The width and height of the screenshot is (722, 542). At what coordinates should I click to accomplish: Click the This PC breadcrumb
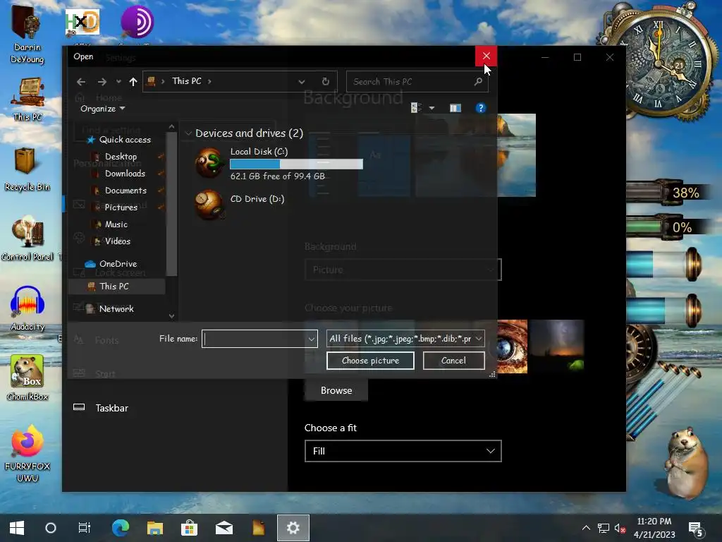[x=186, y=81]
